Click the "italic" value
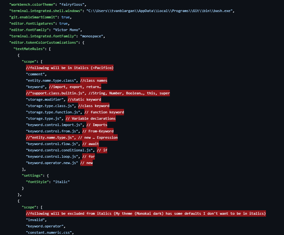The image size is (284, 235). tap(61, 182)
